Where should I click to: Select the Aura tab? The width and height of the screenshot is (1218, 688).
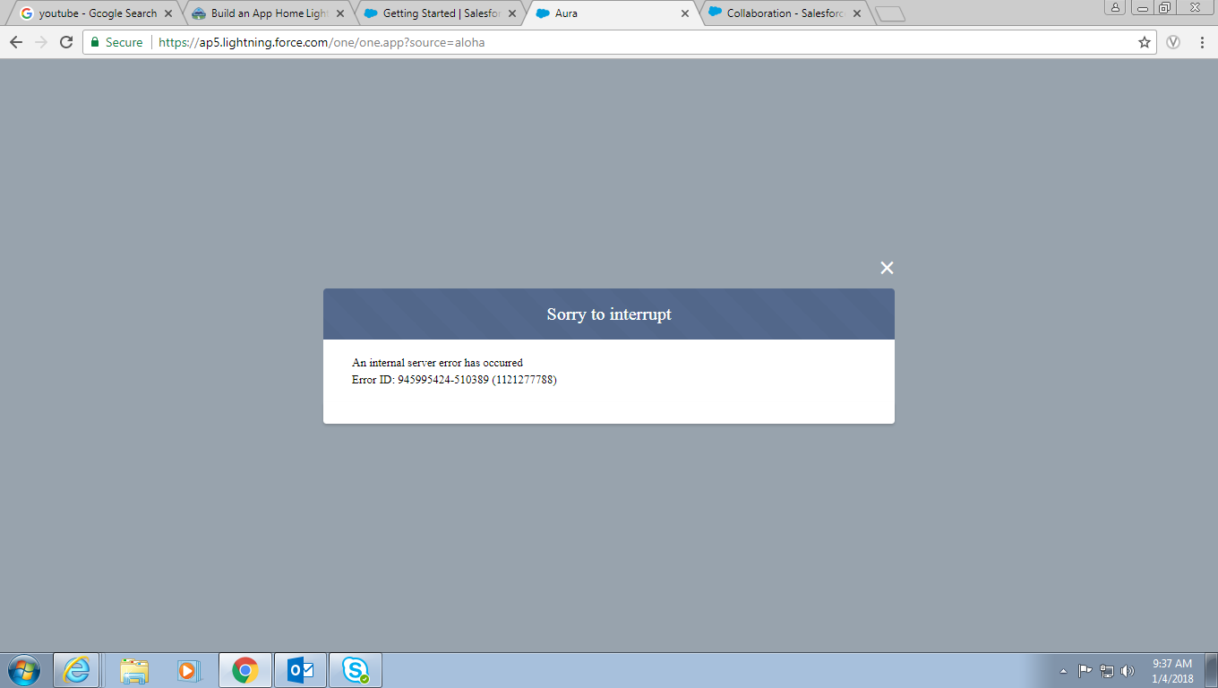pyautogui.click(x=613, y=13)
